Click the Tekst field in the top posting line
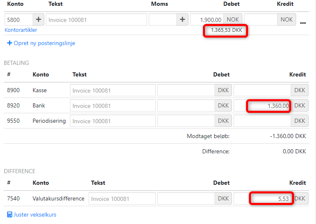 click(96, 19)
